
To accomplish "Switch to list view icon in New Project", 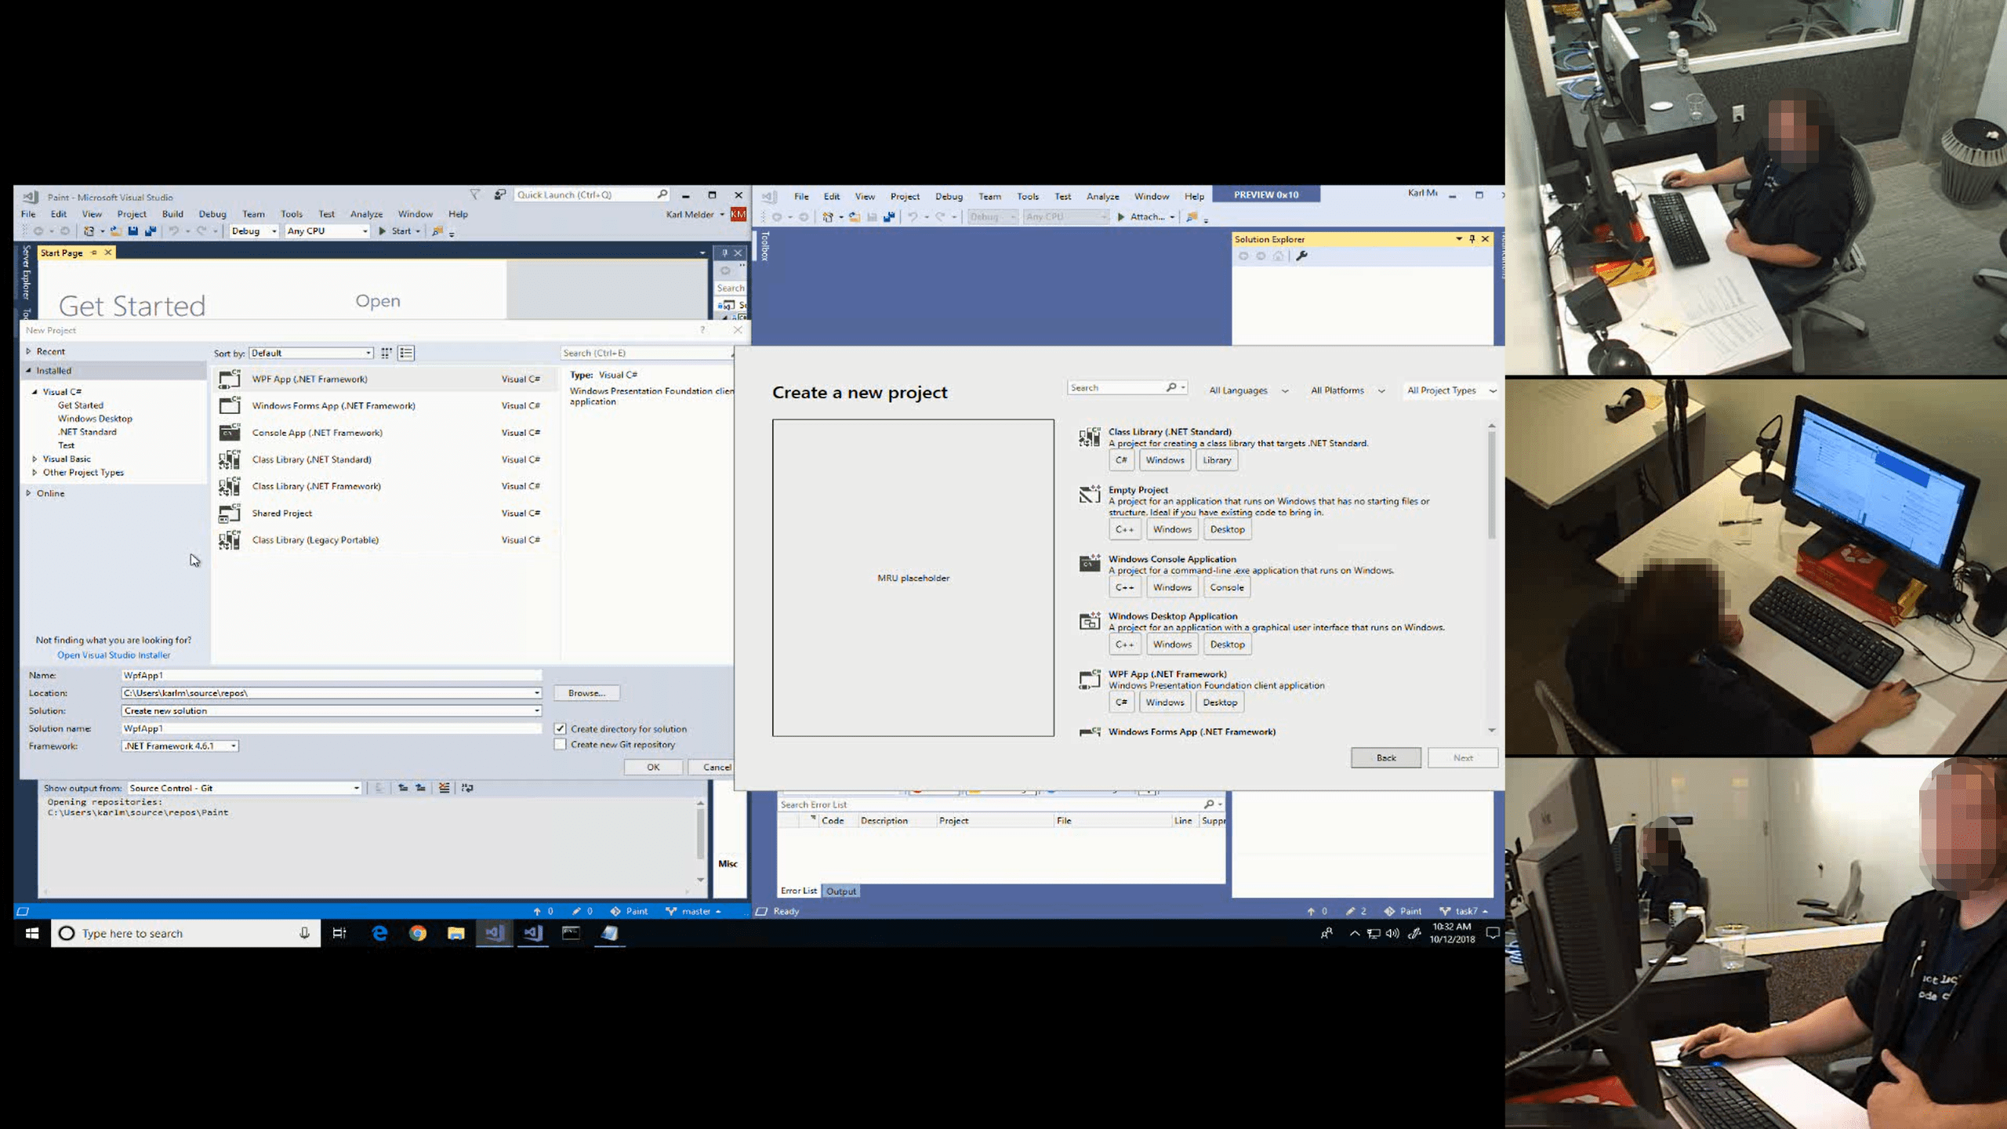I will (406, 354).
